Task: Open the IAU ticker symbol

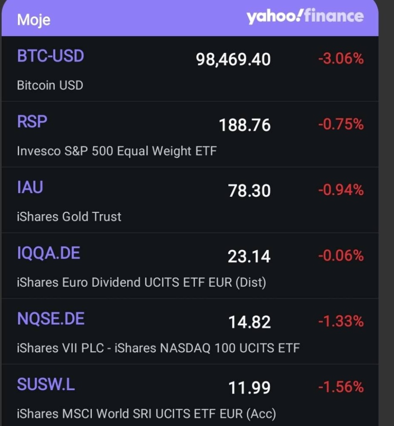Action: pos(30,187)
